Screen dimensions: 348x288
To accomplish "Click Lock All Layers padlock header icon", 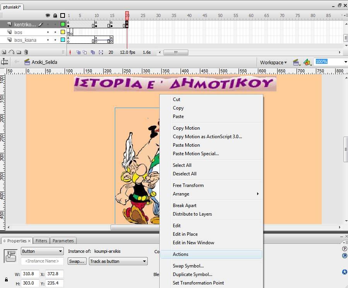I will click(x=55, y=15).
